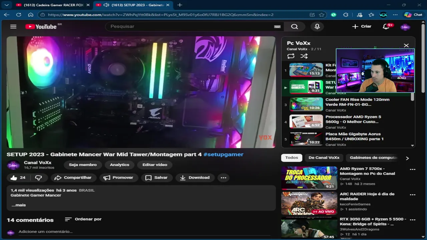Image resolution: width=427 pixels, height=240 pixels.
Task: Click the magnifier search button
Action: (x=294, y=26)
